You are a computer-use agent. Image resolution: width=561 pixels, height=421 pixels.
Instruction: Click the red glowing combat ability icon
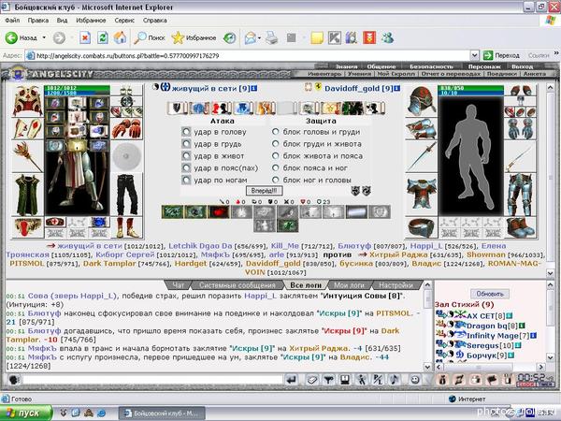pyautogui.click(x=218, y=212)
